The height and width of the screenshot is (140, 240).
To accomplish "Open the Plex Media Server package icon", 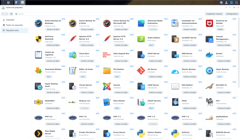I will click(39, 134).
